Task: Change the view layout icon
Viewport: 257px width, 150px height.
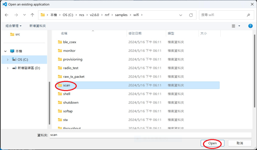Action: [x=233, y=26]
